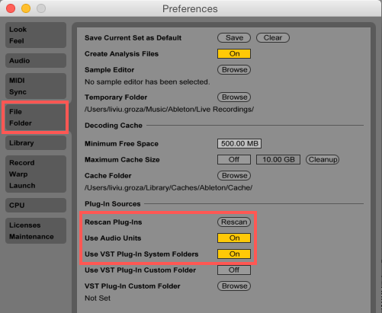Viewport: 382px width, 313px height.
Task: Open the MIDI Sync preferences tab
Action: click(x=36, y=86)
